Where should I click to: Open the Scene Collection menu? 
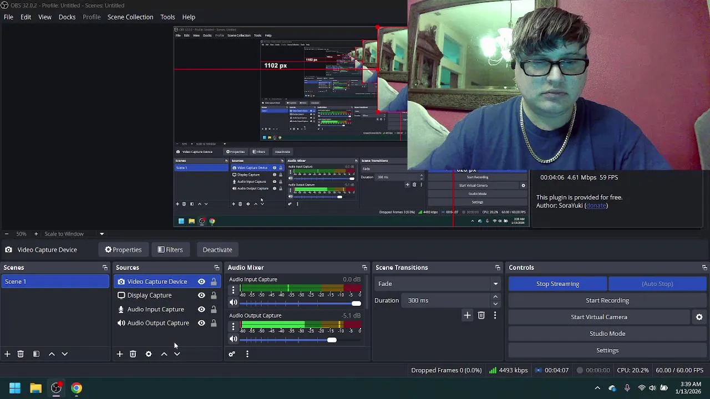tap(130, 17)
